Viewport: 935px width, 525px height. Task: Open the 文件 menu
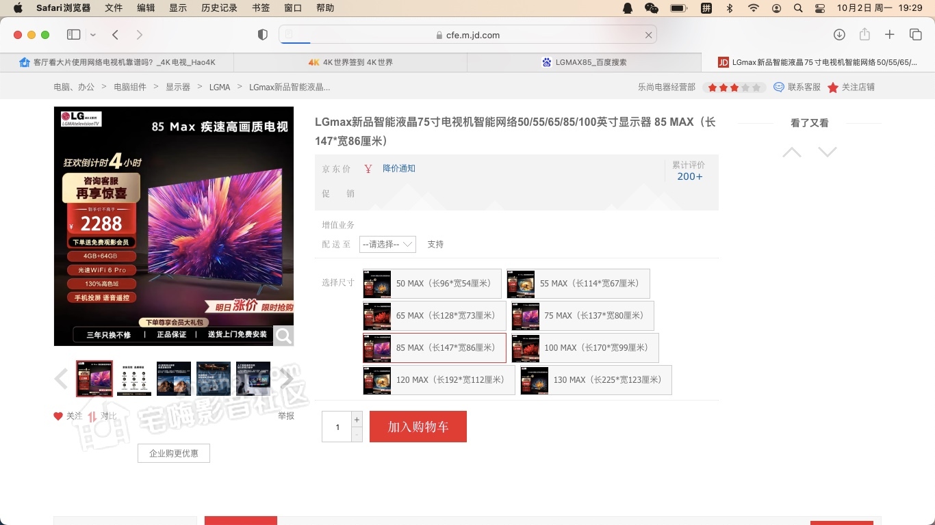(114, 8)
